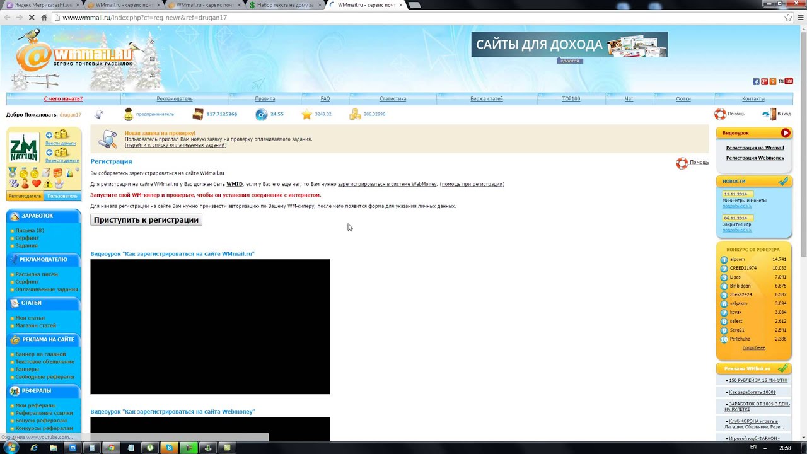This screenshot has height=454, width=807.
Task: Open the YouTube channel icon
Action: pos(786,81)
